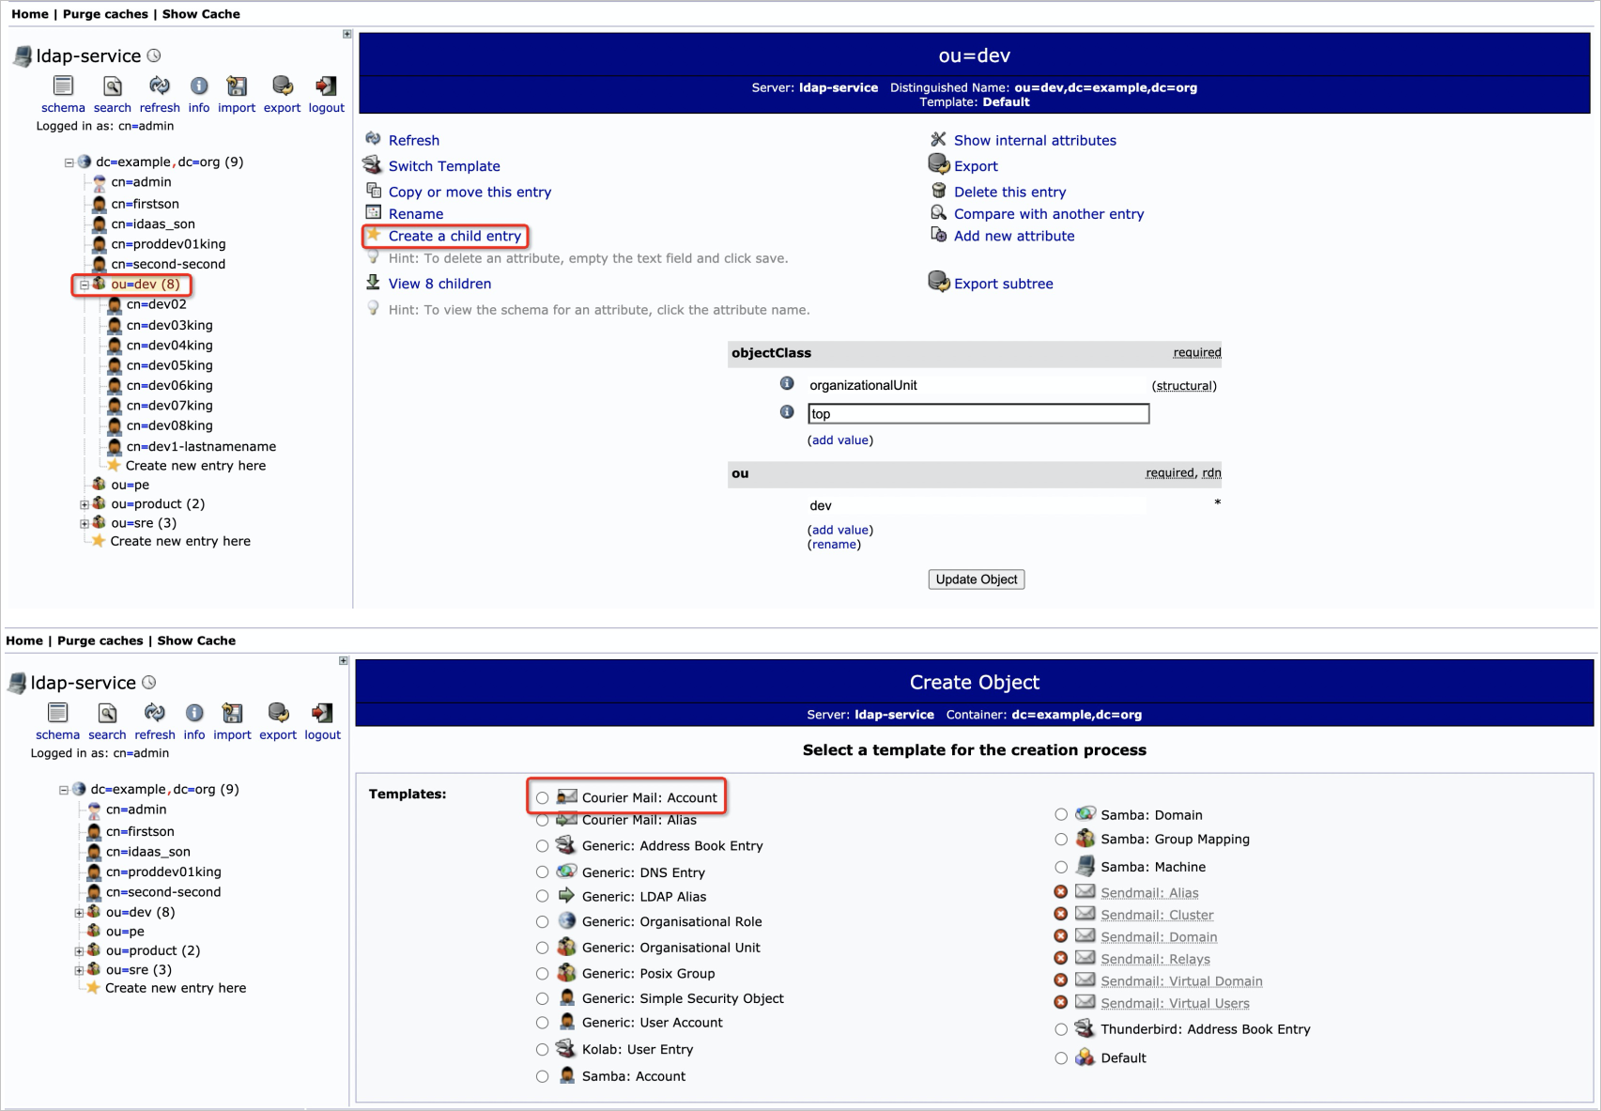
Task: Click Show Cache in the upper panel menu
Action: click(x=201, y=14)
